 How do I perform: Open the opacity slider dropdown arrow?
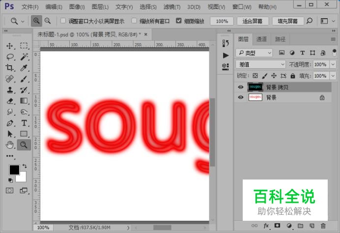point(333,64)
